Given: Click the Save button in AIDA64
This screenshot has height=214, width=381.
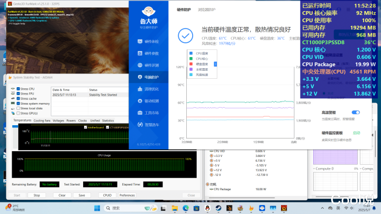Looking at the screenshot, I should tap(82, 196).
